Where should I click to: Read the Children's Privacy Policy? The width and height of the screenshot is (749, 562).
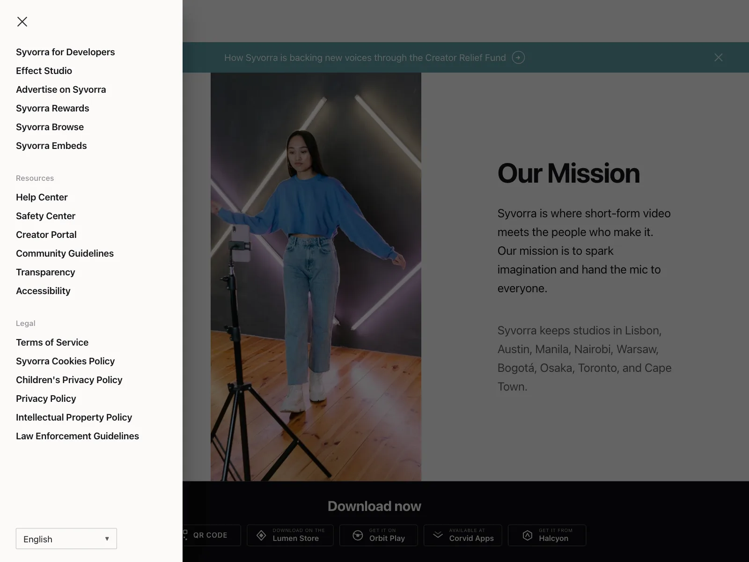[69, 380]
